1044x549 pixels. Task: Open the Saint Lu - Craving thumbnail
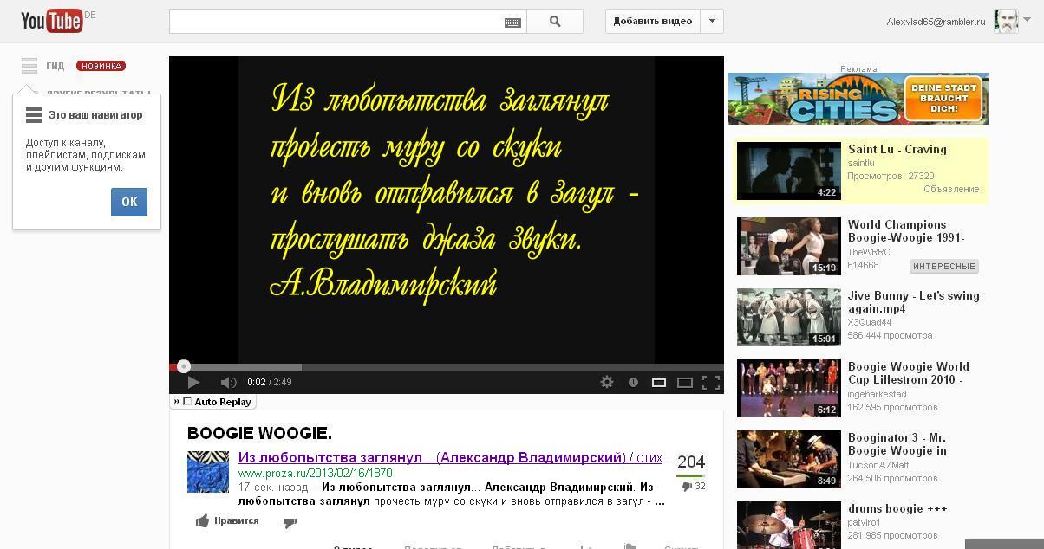pos(789,171)
